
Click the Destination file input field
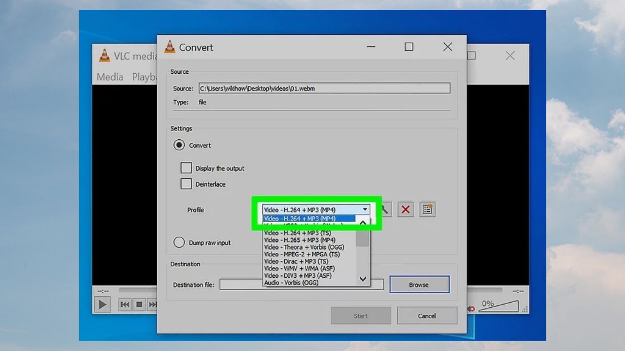tap(302, 284)
